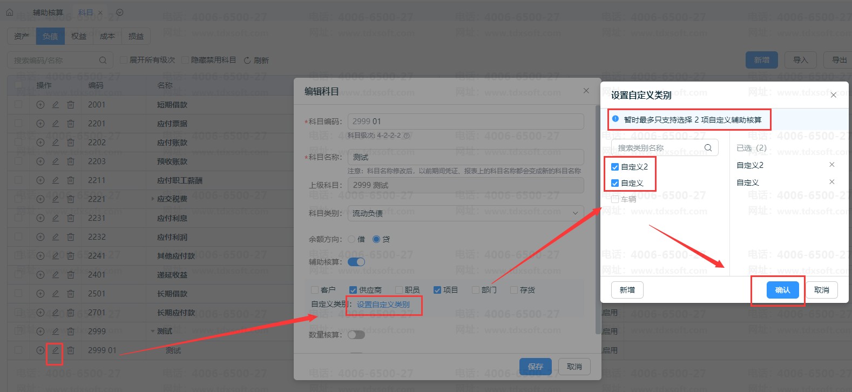Check the 客户 checkbox
The width and height of the screenshot is (852, 392).
315,290
